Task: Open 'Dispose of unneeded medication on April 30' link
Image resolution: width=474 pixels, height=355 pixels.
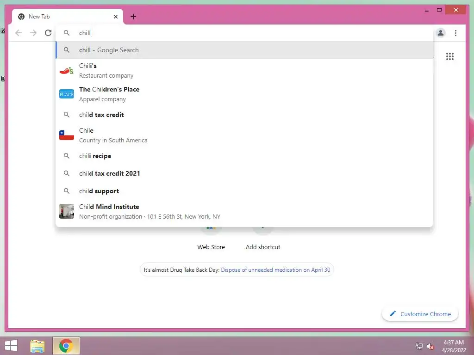Action: tap(275, 270)
